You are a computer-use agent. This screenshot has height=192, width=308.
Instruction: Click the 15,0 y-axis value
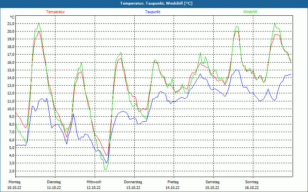(11, 70)
